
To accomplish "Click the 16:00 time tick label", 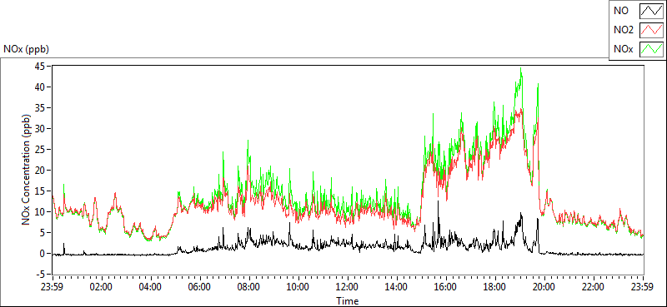I will tap(446, 287).
